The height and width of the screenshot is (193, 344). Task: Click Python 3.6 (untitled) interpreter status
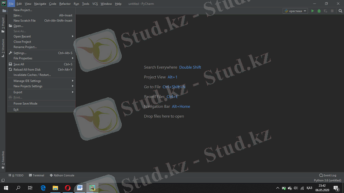(x=328, y=180)
